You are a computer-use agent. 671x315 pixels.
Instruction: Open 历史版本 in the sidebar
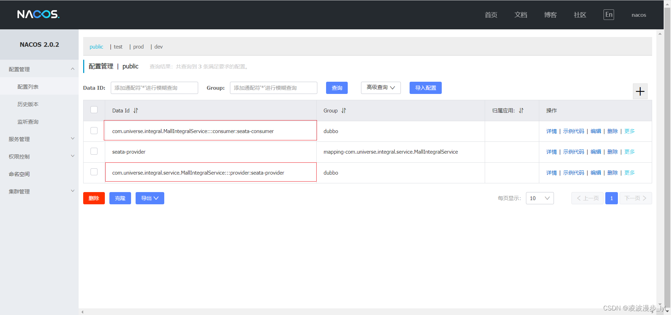tap(28, 104)
